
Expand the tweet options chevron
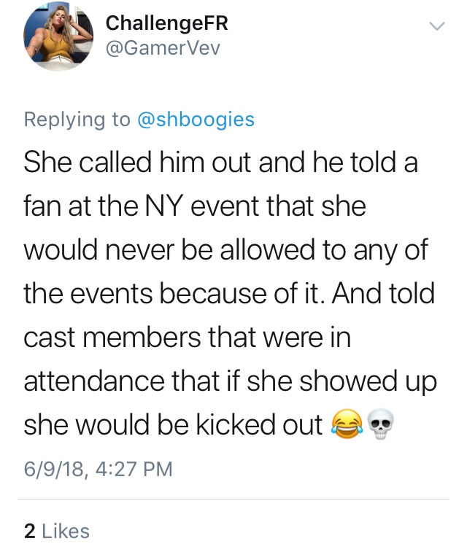pyautogui.click(x=436, y=26)
